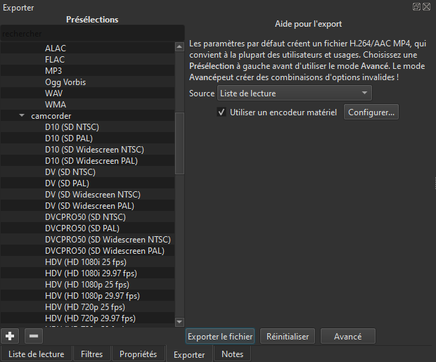Select HDV (HD 1080p 25 fps) preset
The height and width of the screenshot is (362, 436).
tap(88, 285)
